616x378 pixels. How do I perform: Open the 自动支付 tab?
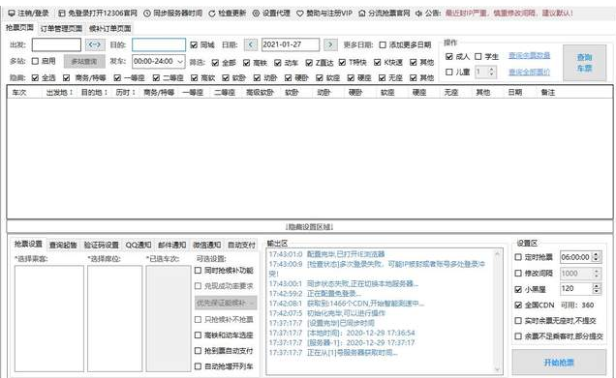coord(241,245)
